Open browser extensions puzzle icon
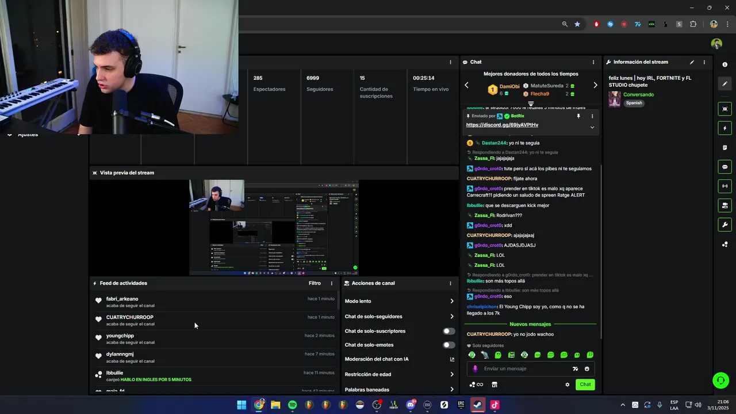Screen dimensions: 736x414 pos(693,24)
